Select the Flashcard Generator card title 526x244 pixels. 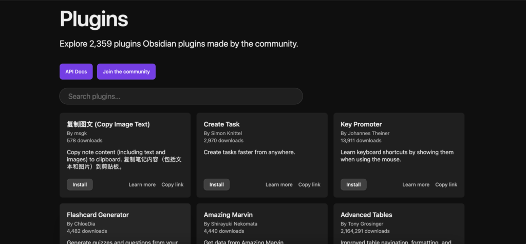tap(98, 215)
